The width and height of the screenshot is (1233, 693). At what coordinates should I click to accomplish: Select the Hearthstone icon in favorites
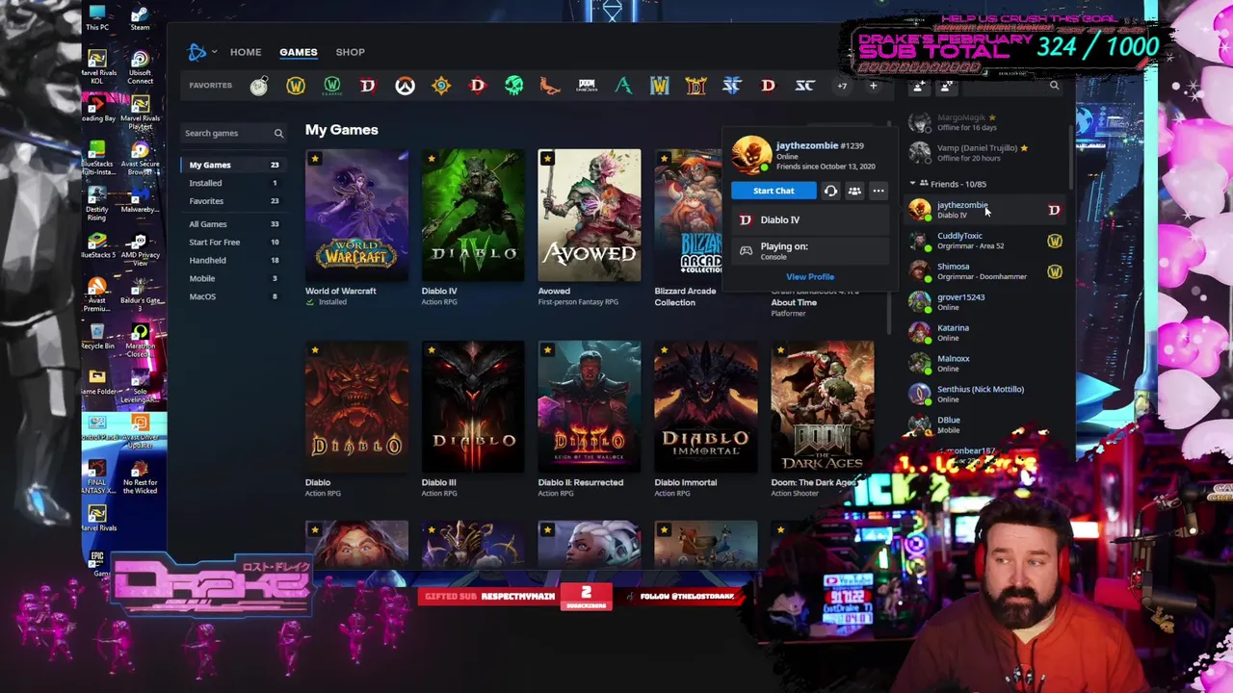(441, 86)
